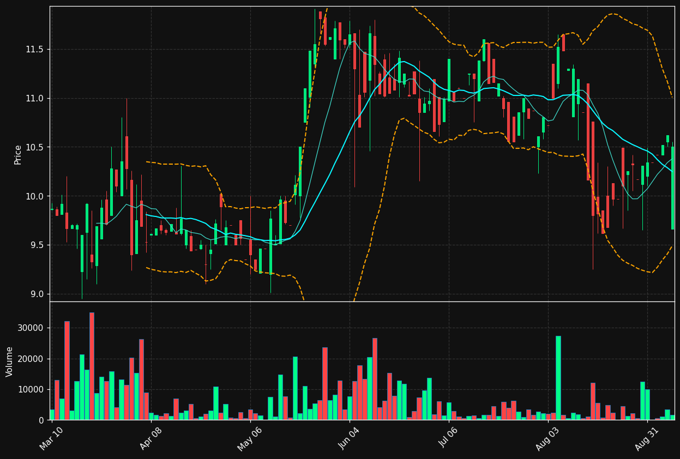Screen dimensions: 680x459
Task: Click the 9.0 price axis label
Action: (x=37, y=294)
